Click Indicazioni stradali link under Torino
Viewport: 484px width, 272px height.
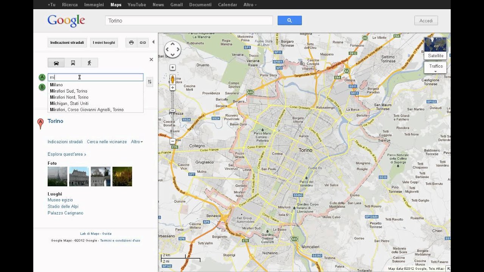pos(65,142)
